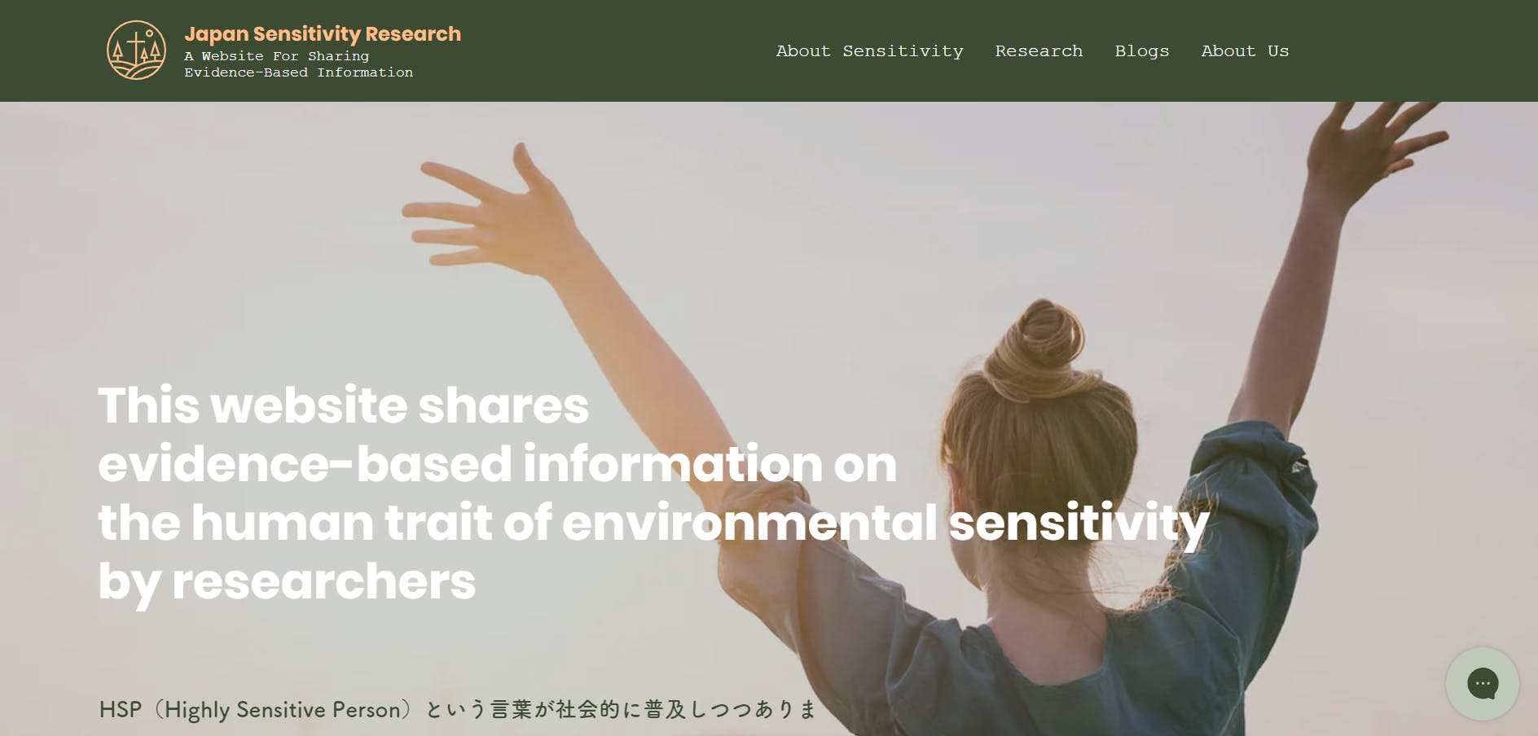Screen dimensions: 1538x736
Task: Click the Evidence-Based Information tagline
Action: tap(298, 72)
